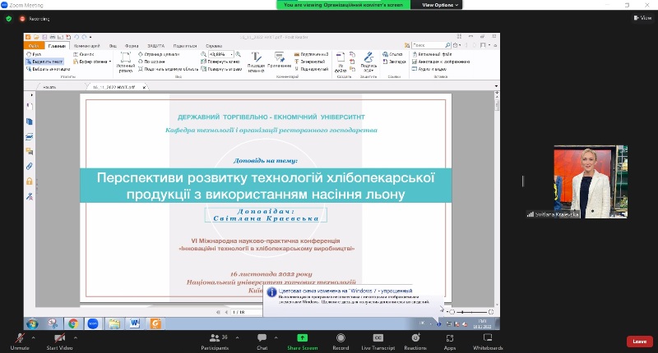658x353 pixels.
Task: Open the zoom percentage combo box
Action: 220,54
